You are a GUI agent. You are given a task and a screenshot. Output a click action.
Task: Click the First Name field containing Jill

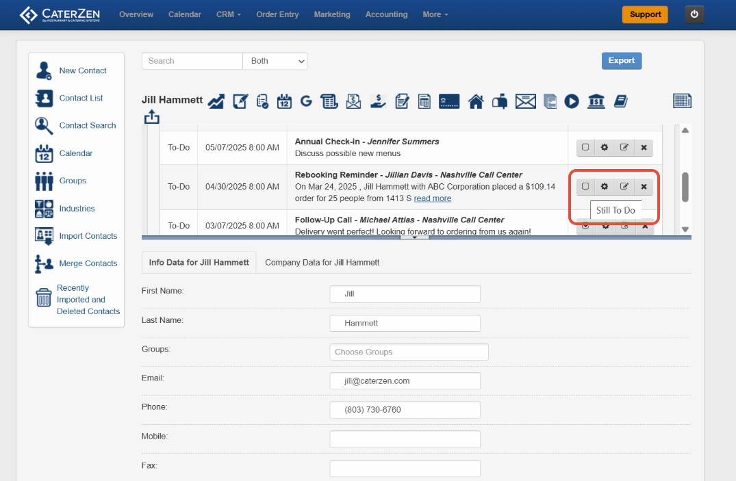405,294
